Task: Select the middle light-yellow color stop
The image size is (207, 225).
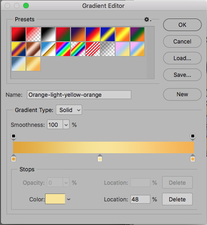Action: pos(100,158)
